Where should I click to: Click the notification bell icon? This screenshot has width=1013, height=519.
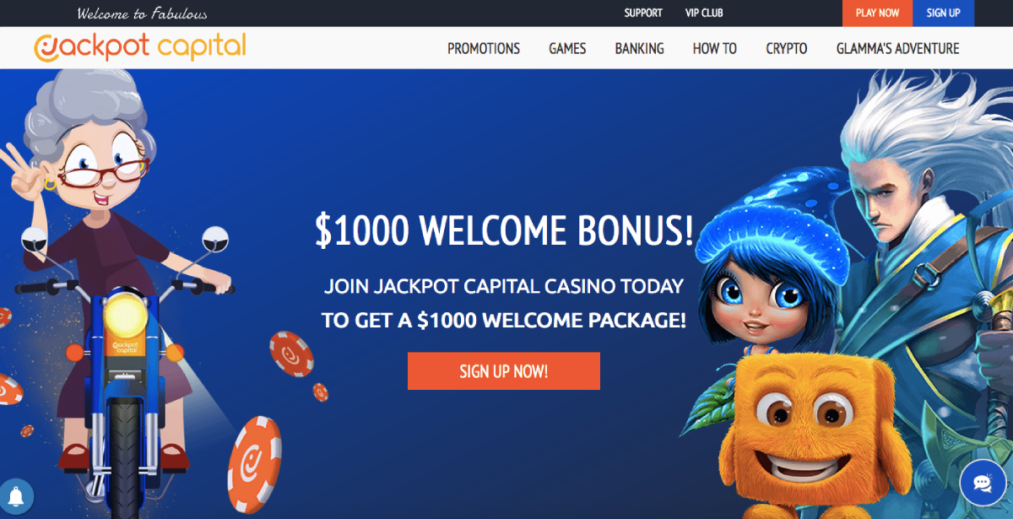tap(14, 495)
